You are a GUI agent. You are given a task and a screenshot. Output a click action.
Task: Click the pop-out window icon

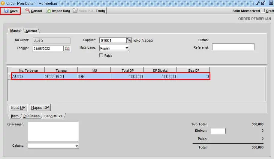click(x=263, y=3)
